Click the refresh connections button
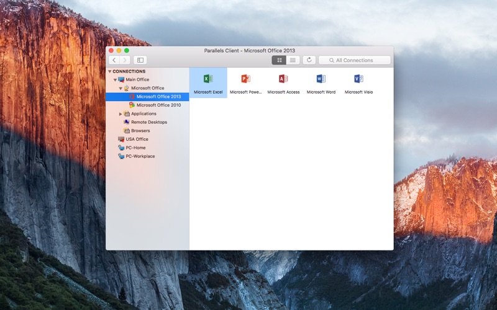Screen dimensions: 497x310 tap(309, 60)
